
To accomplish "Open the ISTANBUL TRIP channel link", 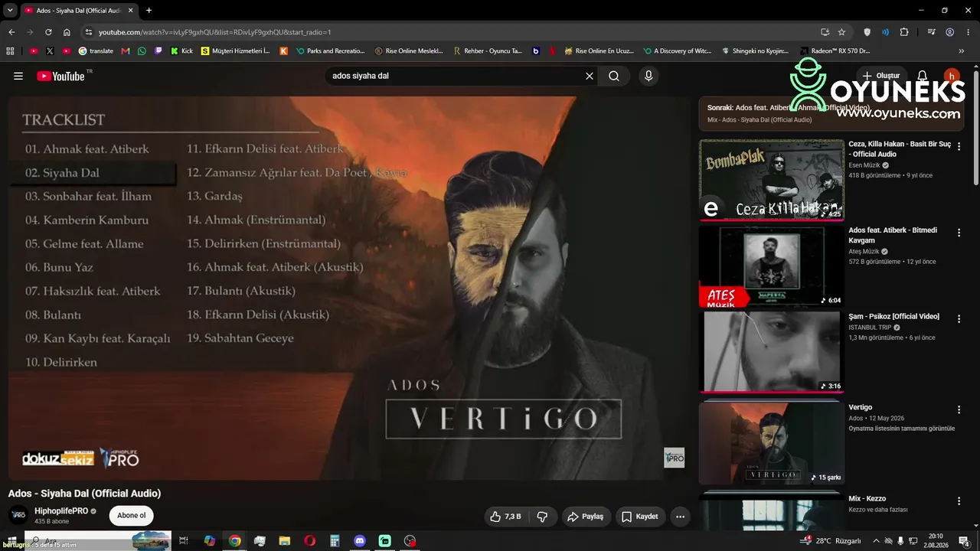I will click(x=870, y=328).
